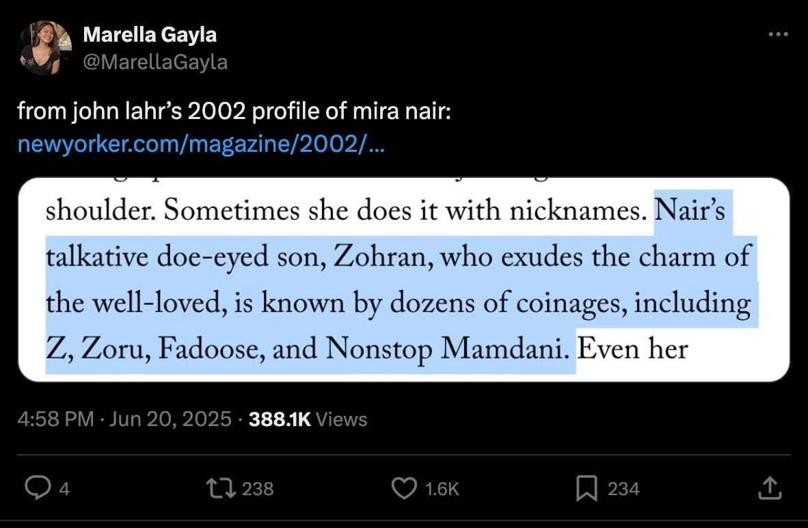Open the more options ellipsis menu
Viewport: 808px width, 528px height.
tap(778, 34)
